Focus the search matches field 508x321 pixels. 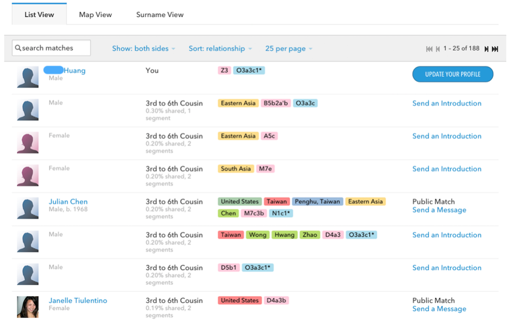54,48
